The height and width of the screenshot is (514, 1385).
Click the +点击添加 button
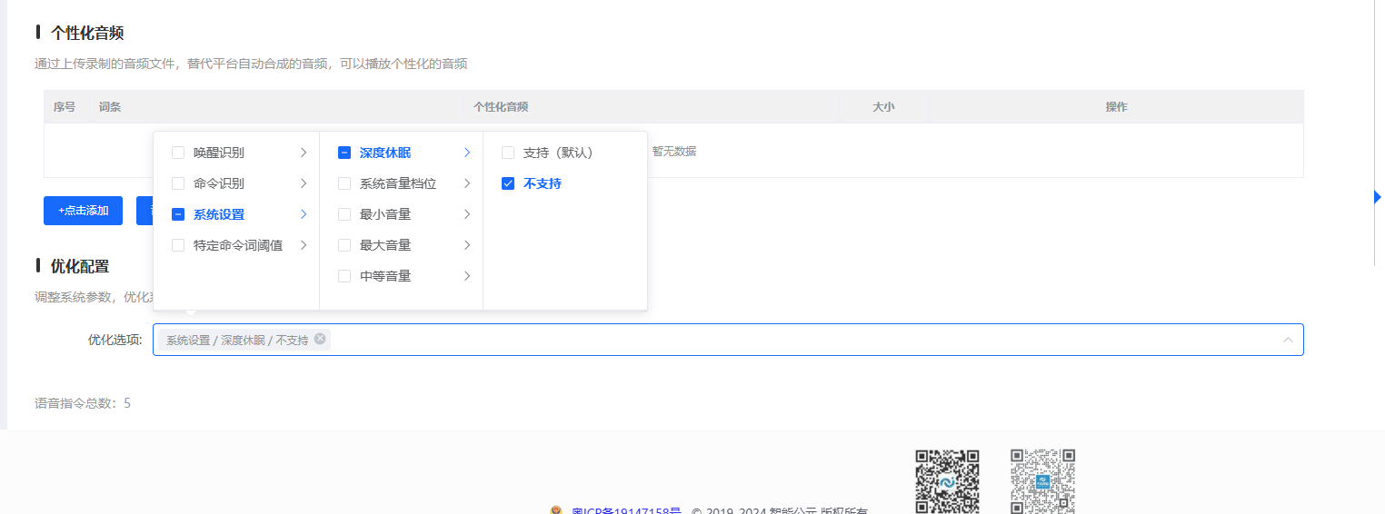83,211
